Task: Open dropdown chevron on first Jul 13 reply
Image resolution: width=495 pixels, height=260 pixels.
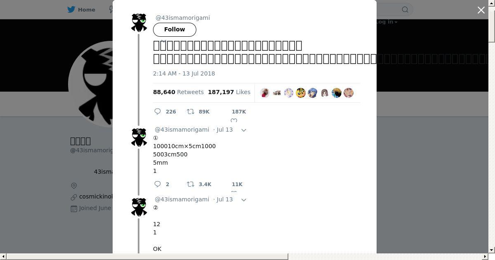Action: [x=244, y=130]
